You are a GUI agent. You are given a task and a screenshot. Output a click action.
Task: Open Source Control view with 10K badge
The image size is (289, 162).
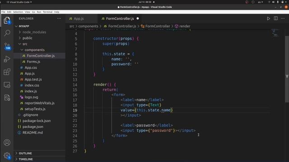click(x=7, y=46)
